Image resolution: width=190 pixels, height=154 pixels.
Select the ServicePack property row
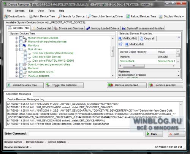[x=147, y=61]
